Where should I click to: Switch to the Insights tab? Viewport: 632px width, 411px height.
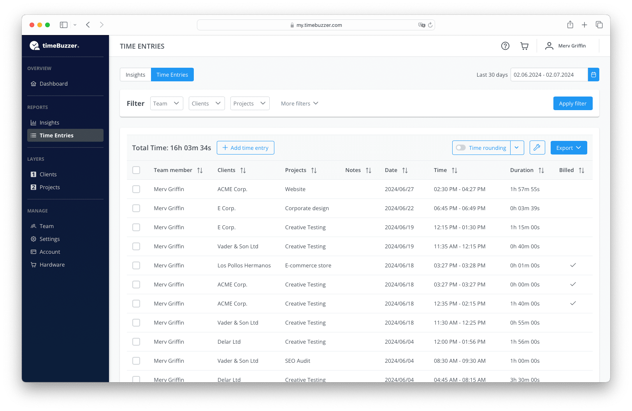point(135,74)
